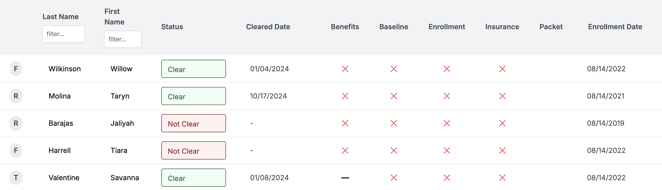Screen dimensions: 662x190
Task: Click the Status column header
Action: 172,27
